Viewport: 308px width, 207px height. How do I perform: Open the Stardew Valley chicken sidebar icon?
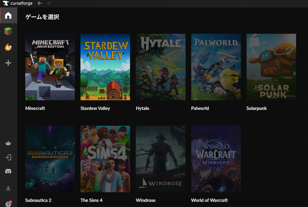click(x=8, y=47)
